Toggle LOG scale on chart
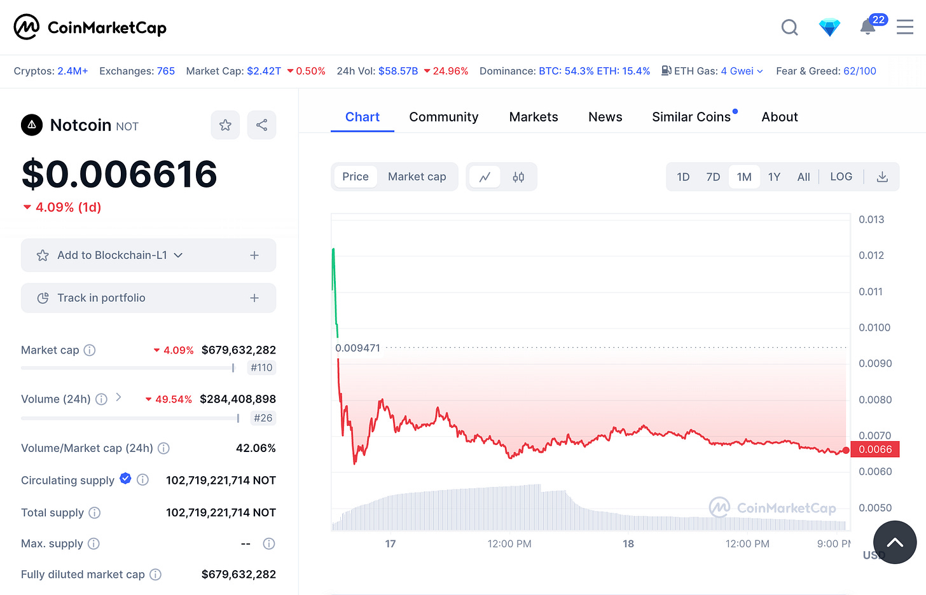 841,177
